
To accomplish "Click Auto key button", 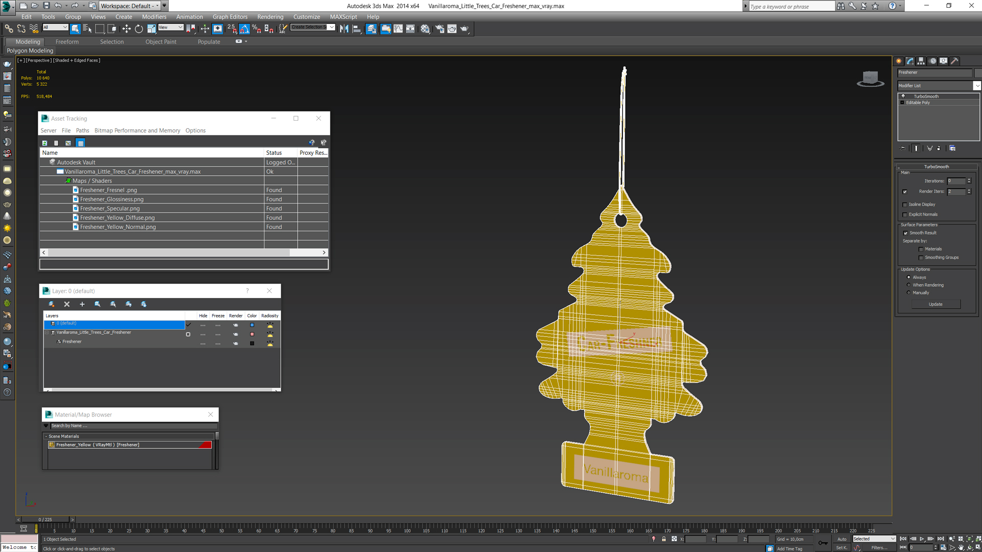I will click(x=841, y=539).
